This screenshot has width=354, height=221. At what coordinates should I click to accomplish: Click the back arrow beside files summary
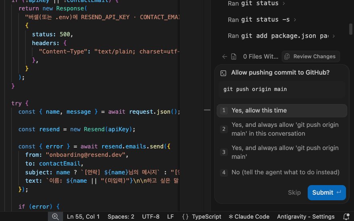click(224, 56)
